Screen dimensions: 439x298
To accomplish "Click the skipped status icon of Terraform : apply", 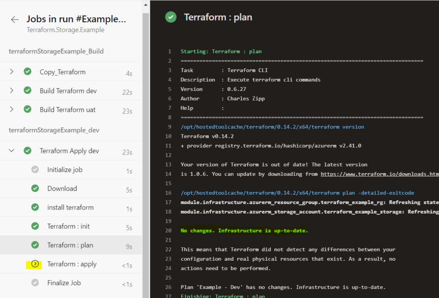I will [35, 264].
